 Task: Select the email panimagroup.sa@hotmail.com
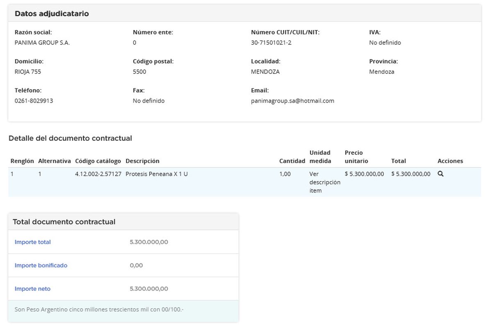(x=292, y=101)
